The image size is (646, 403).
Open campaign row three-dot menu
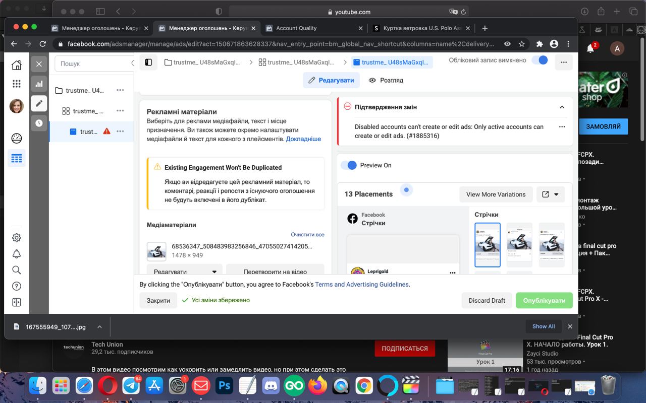point(120,90)
